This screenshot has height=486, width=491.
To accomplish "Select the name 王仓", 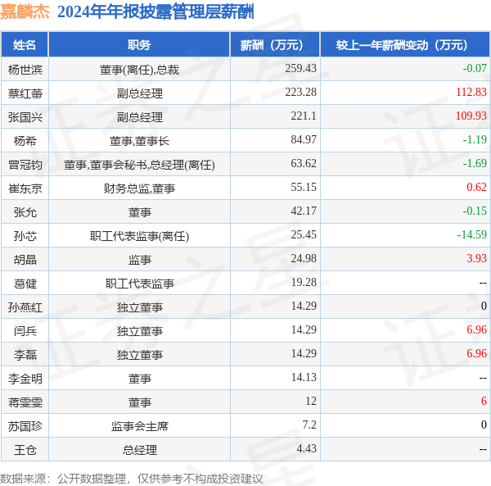I will (25, 450).
